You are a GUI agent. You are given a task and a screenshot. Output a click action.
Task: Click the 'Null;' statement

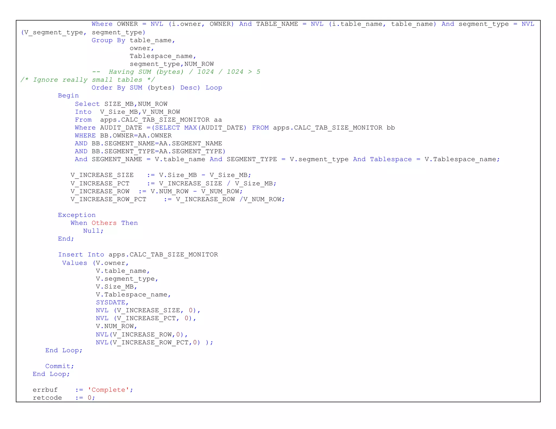click(x=93, y=231)
